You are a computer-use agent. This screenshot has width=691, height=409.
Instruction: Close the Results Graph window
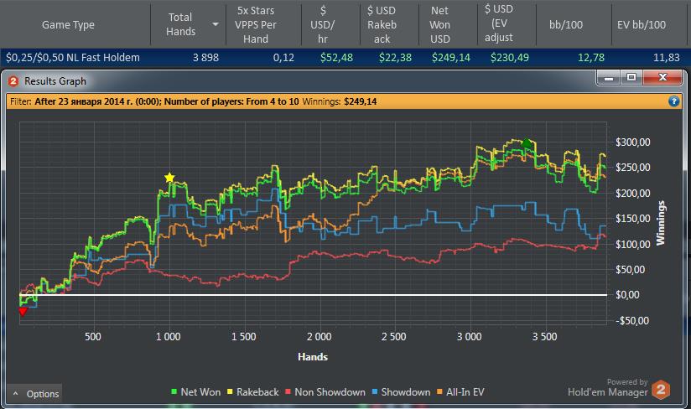[662, 78]
